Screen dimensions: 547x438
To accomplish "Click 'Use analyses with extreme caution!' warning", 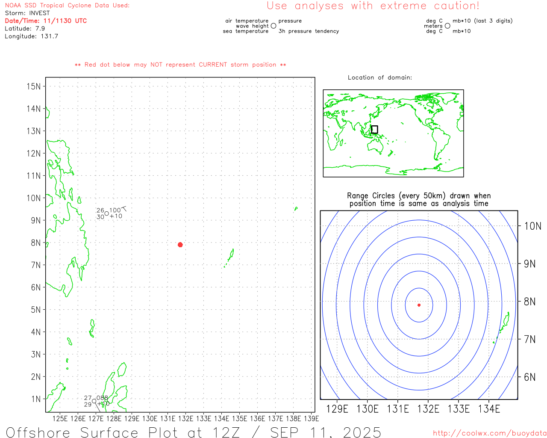I will [x=373, y=6].
